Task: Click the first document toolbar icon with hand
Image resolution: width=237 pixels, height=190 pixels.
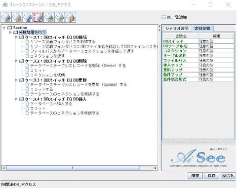Action: 6,17
